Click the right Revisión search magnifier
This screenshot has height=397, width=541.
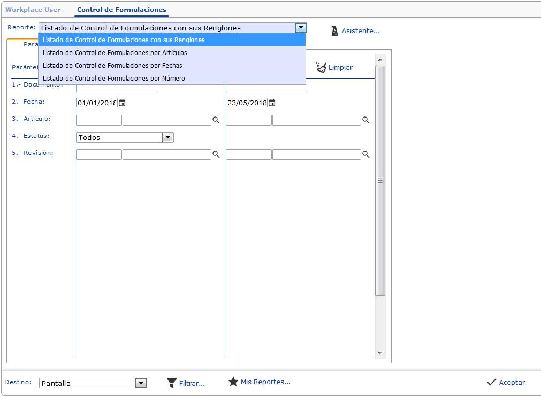pyautogui.click(x=366, y=154)
